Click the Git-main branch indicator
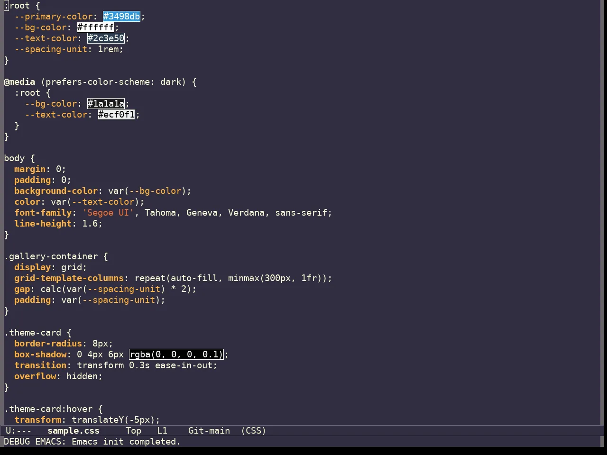Viewport: 607px width, 455px height. pyautogui.click(x=209, y=431)
